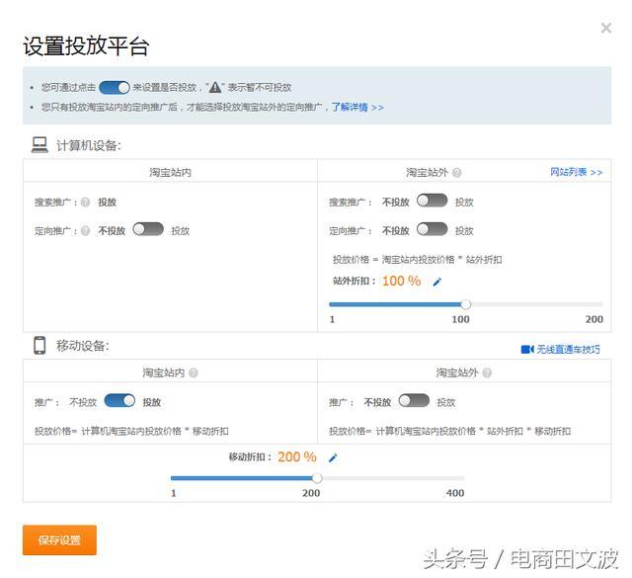Image resolution: width=632 pixels, height=578 pixels.
Task: Click help icon next to mobile 淘宝站外 header
Action: click(x=488, y=373)
